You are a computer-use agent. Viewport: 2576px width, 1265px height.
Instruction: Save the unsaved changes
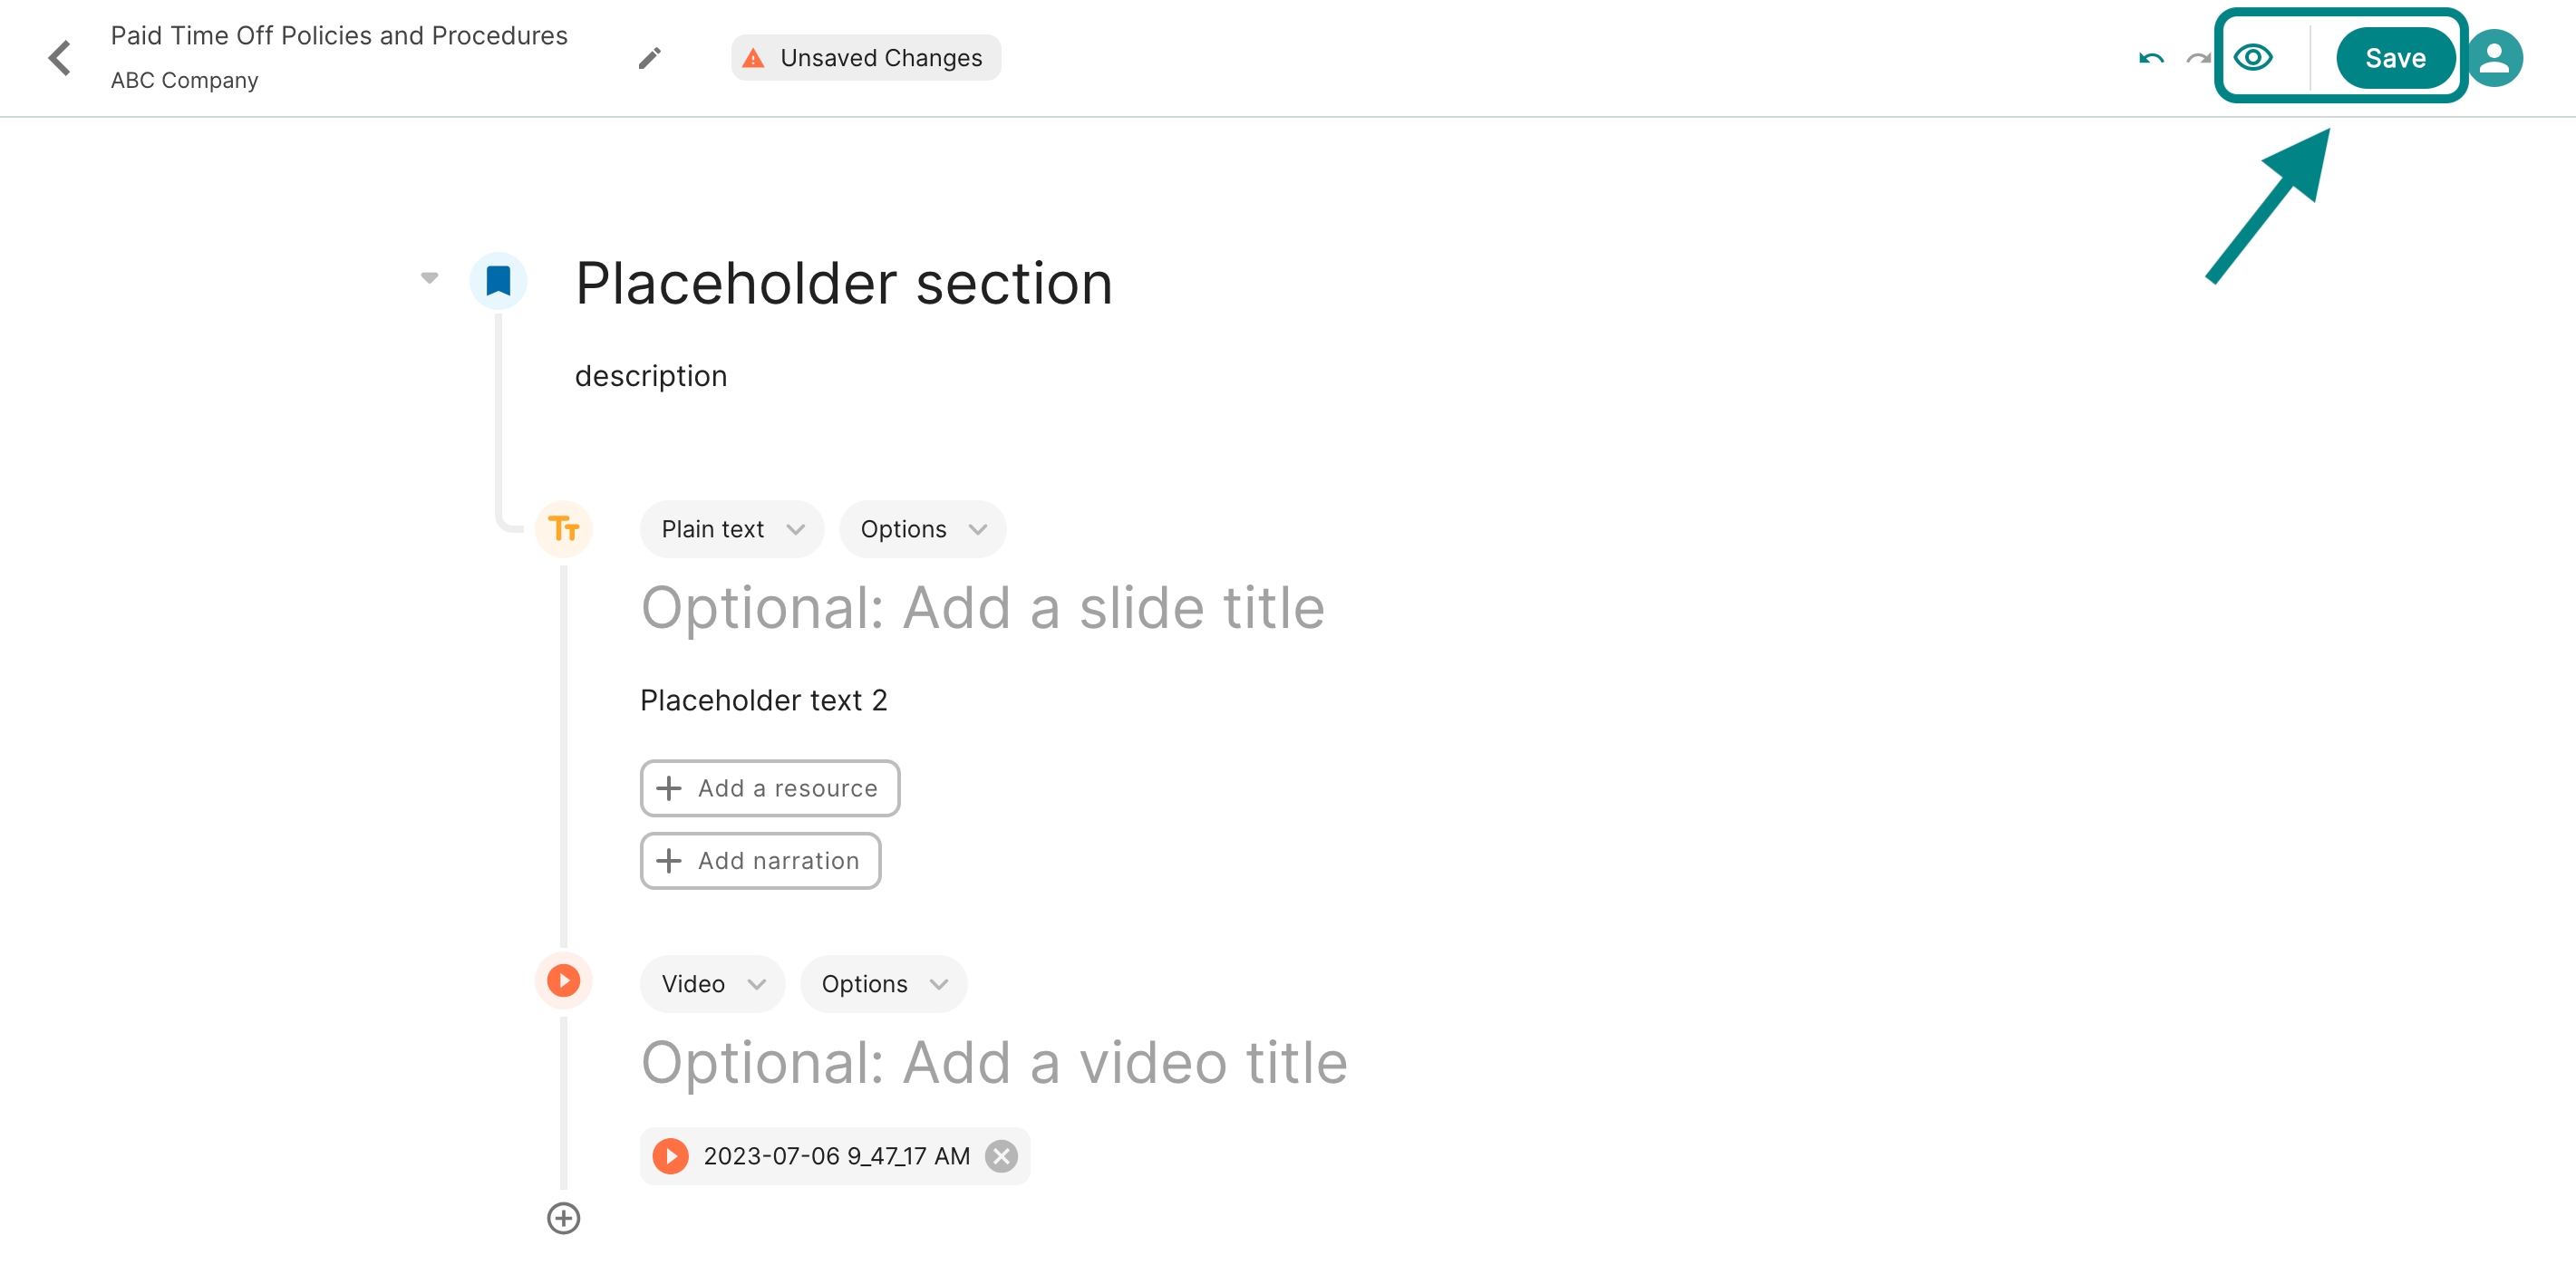2395,58
